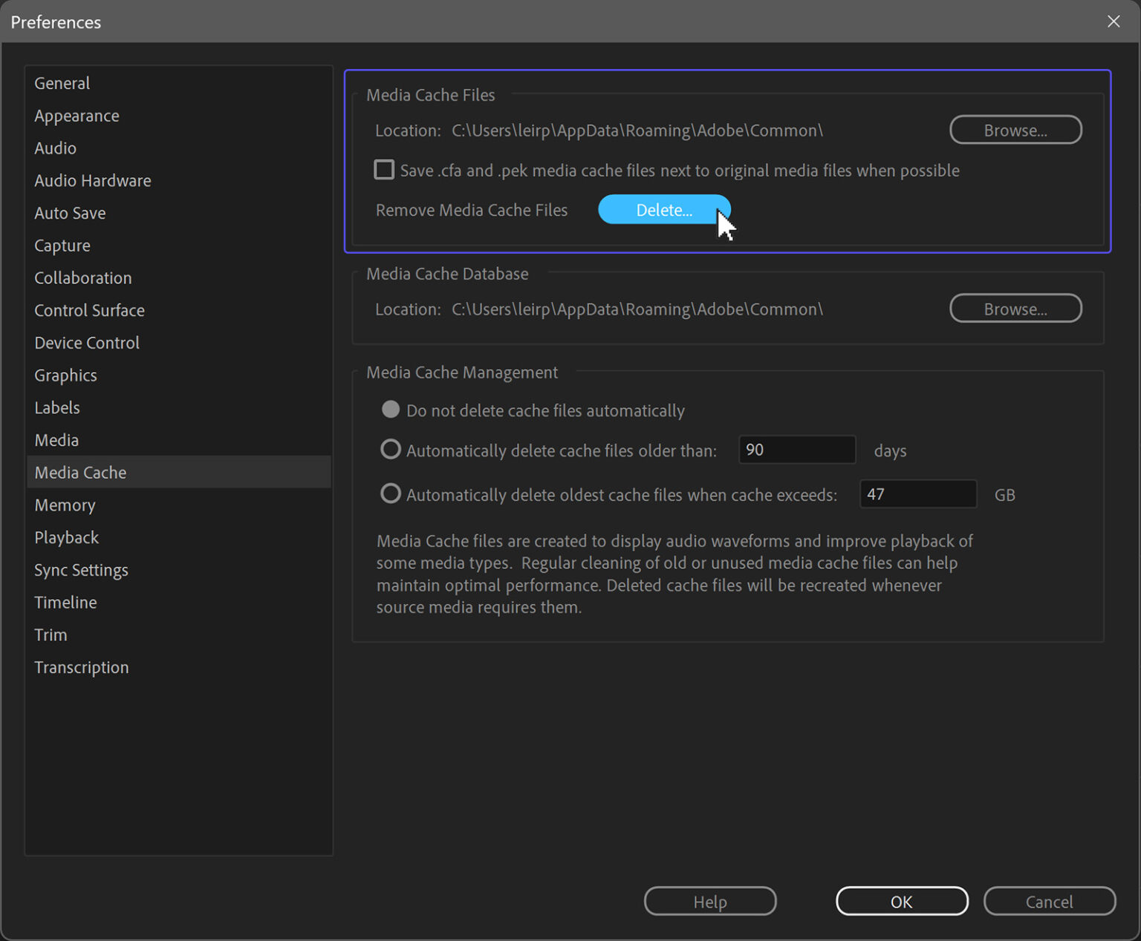
Task: Switch to the Labels section
Action: point(57,407)
